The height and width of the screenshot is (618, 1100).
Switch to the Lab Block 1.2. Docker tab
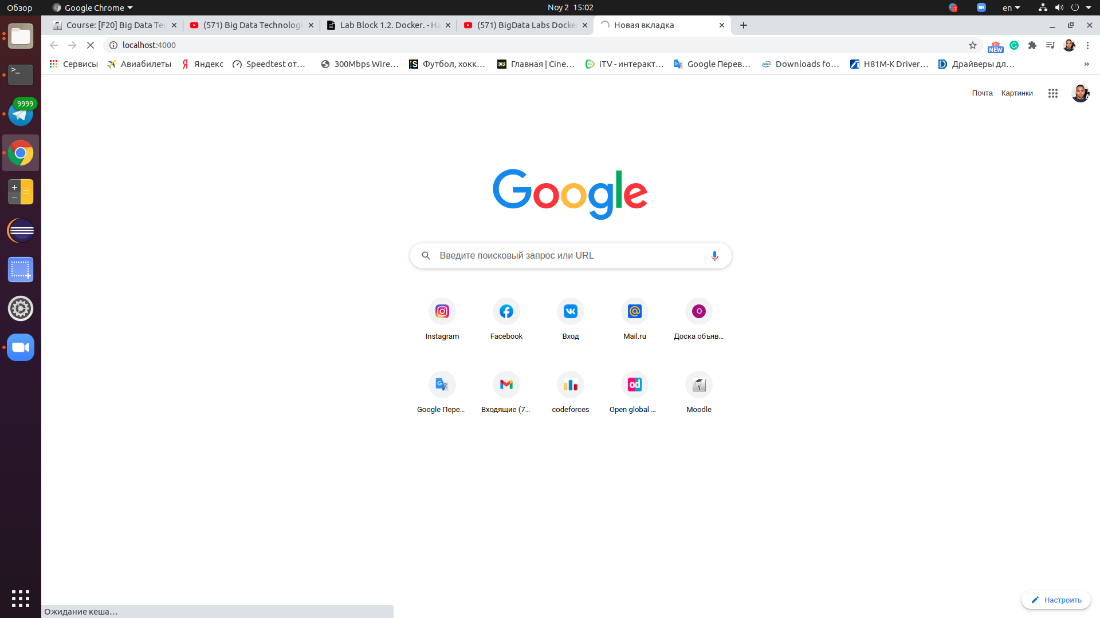[x=388, y=25]
